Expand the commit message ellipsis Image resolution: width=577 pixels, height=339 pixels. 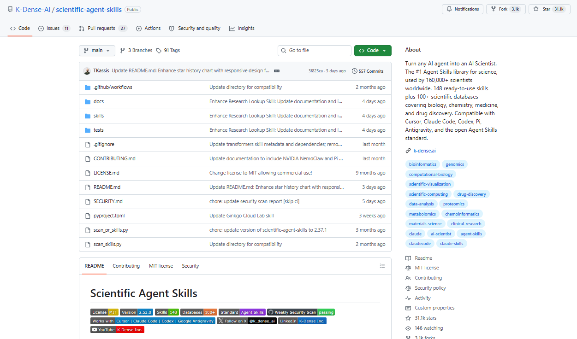[x=277, y=71]
